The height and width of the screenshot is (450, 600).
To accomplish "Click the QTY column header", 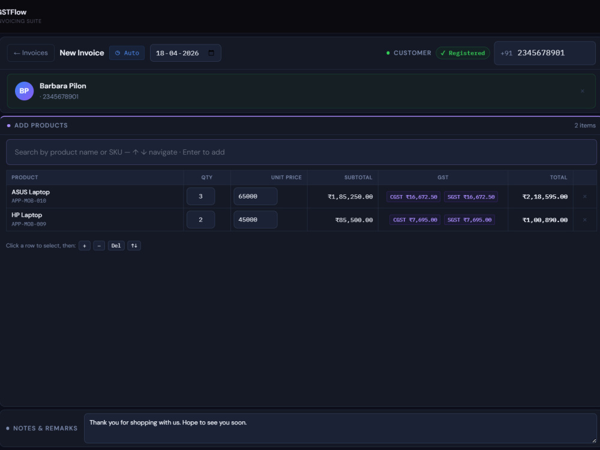I will 207,178.
